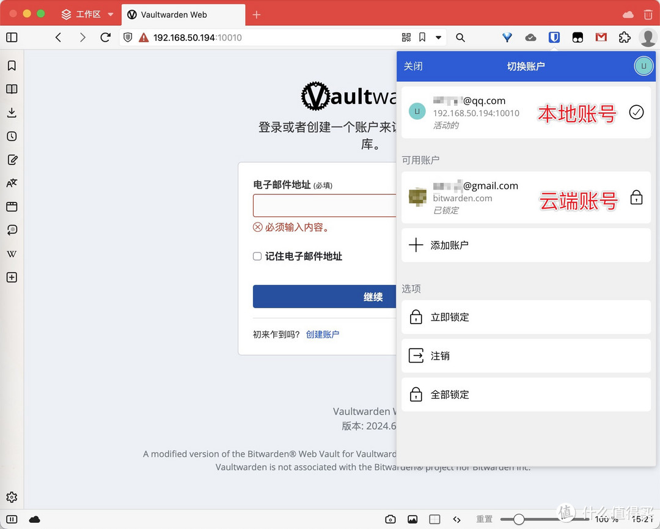Viewport: 660px width, 529px height.
Task: Click the sync cloud icon in status bar
Action: 34,519
